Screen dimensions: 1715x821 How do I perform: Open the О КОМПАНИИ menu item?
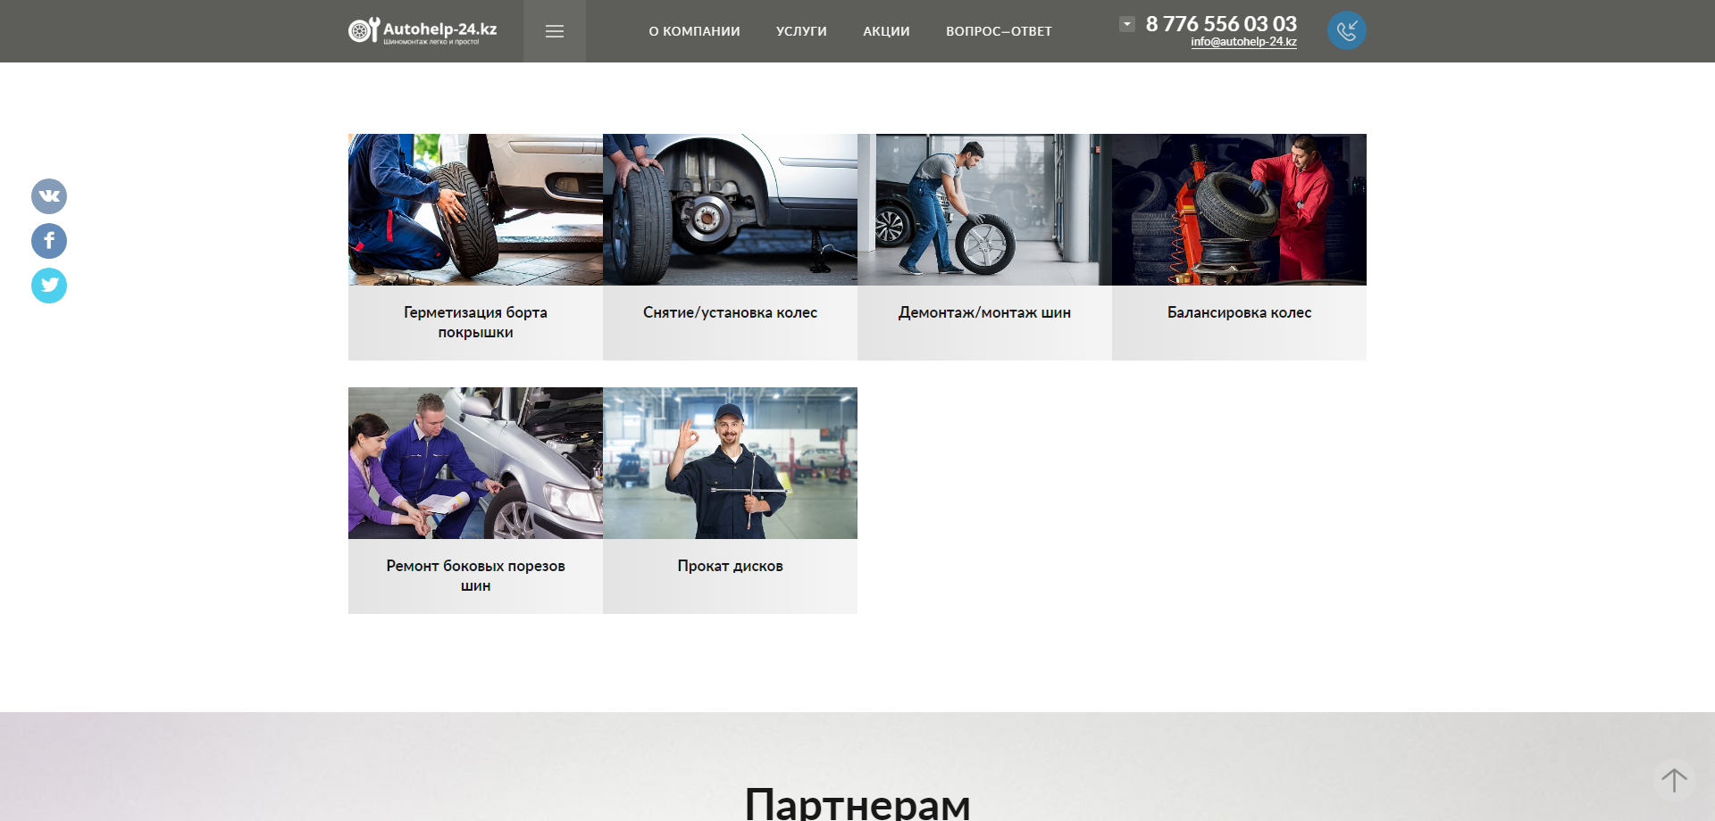(694, 31)
